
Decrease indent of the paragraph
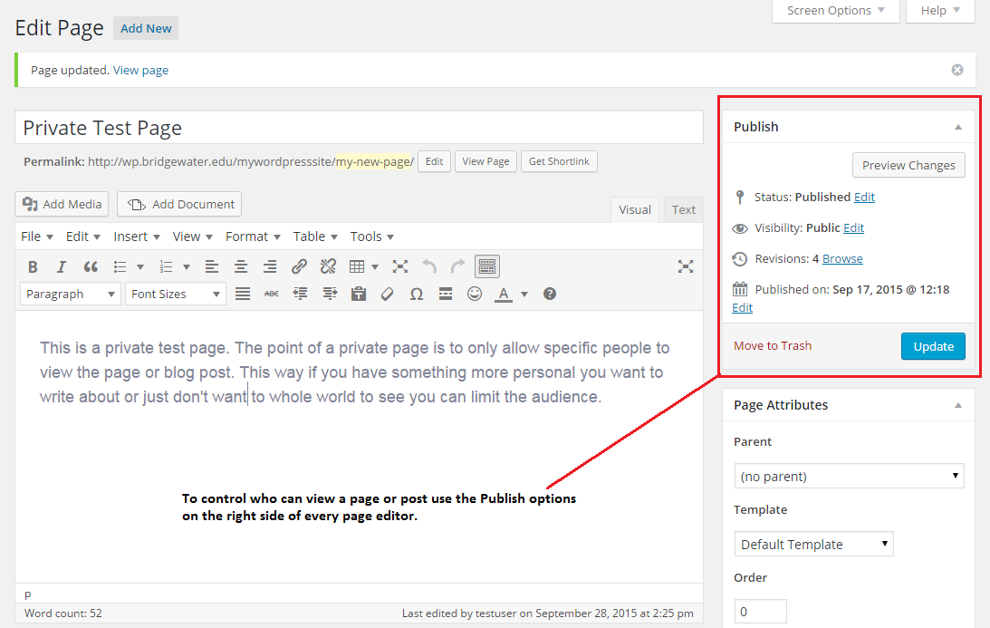(301, 294)
